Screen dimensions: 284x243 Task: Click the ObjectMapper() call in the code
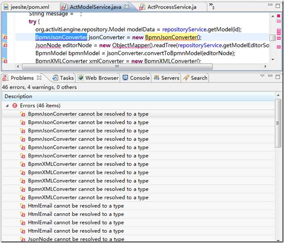(x=133, y=45)
